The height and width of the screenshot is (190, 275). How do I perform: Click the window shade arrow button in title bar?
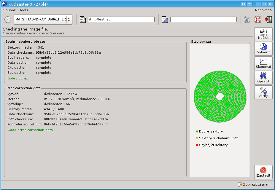tap(249, 4)
